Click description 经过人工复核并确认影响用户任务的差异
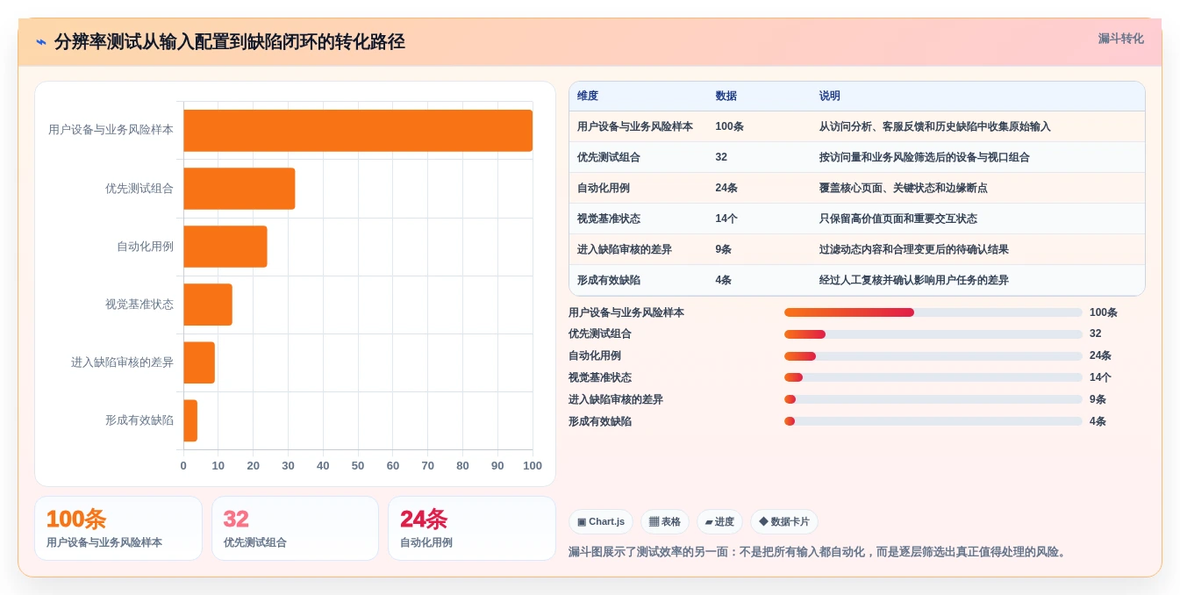Image resolution: width=1180 pixels, height=595 pixels. [x=914, y=280]
